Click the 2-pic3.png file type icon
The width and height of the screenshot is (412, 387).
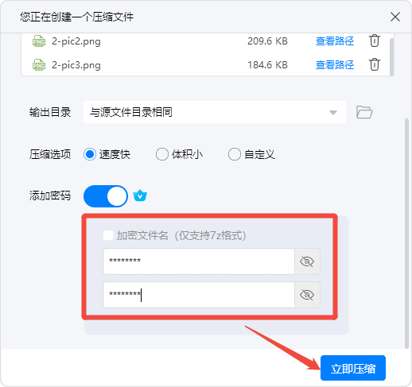click(x=39, y=64)
